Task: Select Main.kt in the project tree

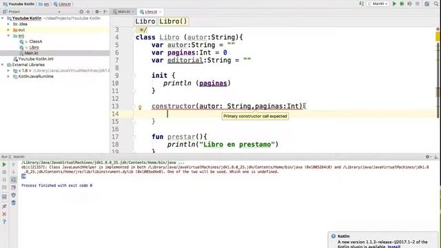Action: coord(31,53)
